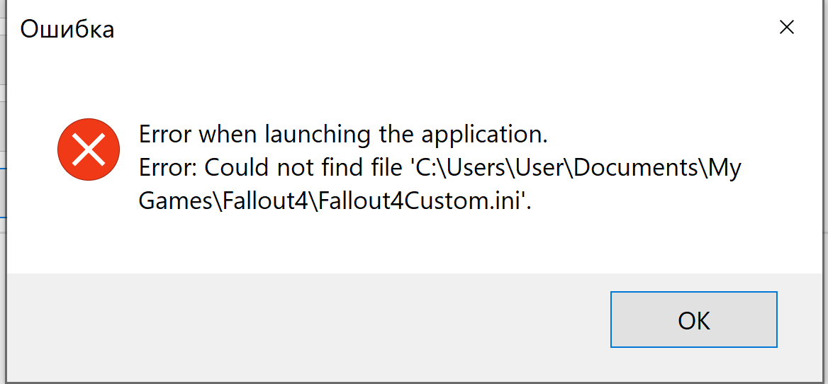The width and height of the screenshot is (828, 384).
Task: Click the Ошибка dialog title text
Action: pos(67,30)
